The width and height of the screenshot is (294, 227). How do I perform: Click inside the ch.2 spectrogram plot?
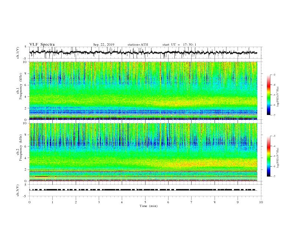143,152
